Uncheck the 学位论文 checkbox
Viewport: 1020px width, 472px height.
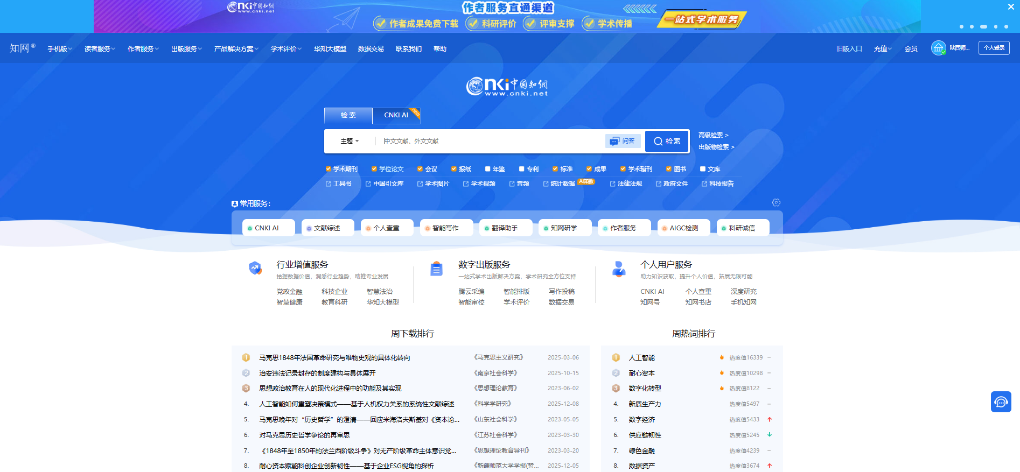pyautogui.click(x=374, y=169)
